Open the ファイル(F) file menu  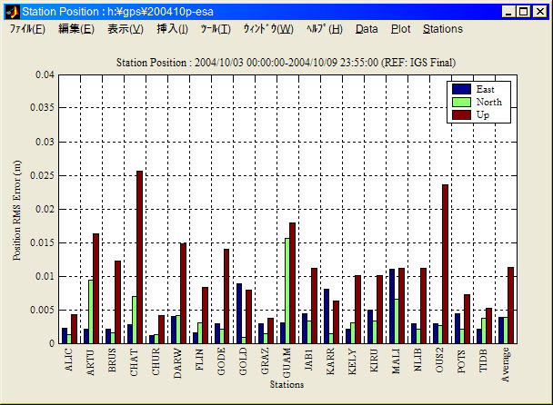click(27, 29)
